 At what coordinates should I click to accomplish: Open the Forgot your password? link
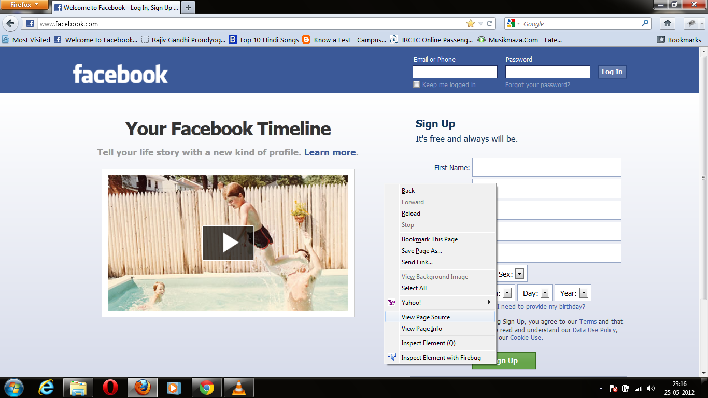click(x=537, y=85)
